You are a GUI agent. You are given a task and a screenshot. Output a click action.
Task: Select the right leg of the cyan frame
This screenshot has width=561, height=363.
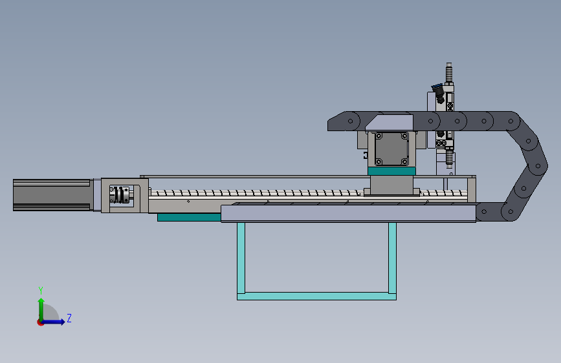[393, 258]
